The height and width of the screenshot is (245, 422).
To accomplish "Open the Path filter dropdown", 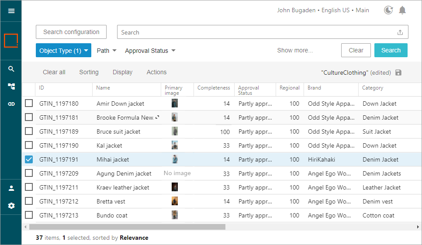I will click(107, 51).
